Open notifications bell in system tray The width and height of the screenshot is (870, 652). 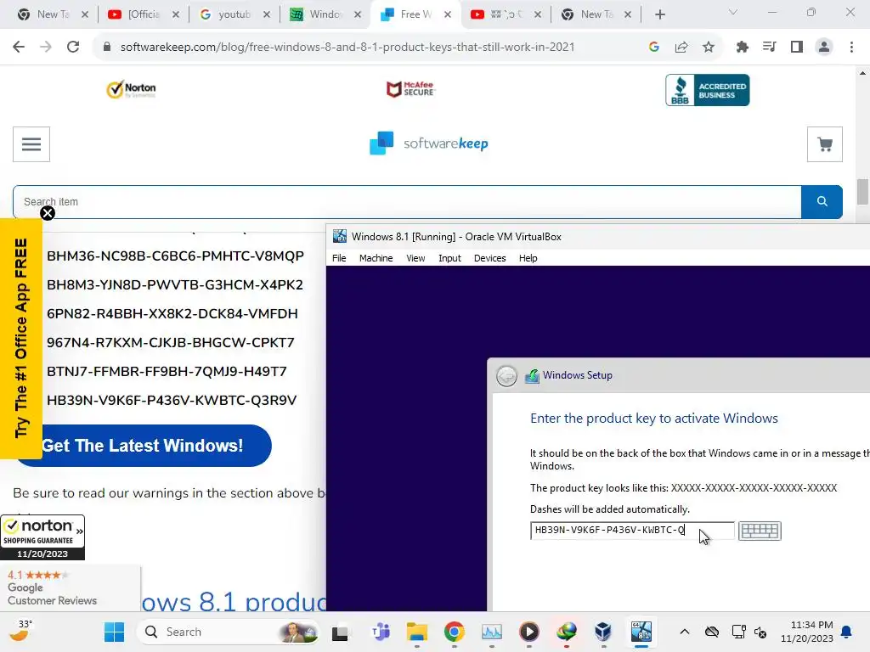point(847,632)
